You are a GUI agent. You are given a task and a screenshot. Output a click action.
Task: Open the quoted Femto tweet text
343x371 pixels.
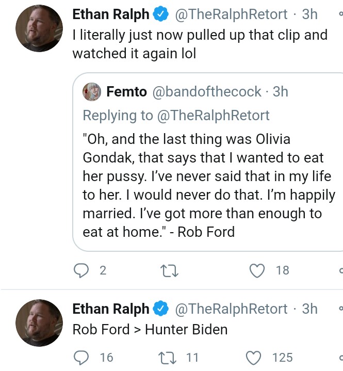click(209, 185)
